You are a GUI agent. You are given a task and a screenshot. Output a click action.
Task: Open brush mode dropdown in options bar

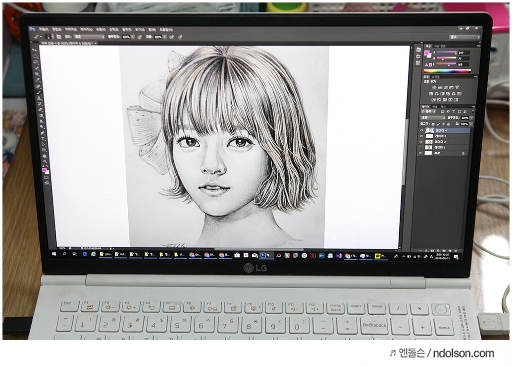tap(89, 37)
